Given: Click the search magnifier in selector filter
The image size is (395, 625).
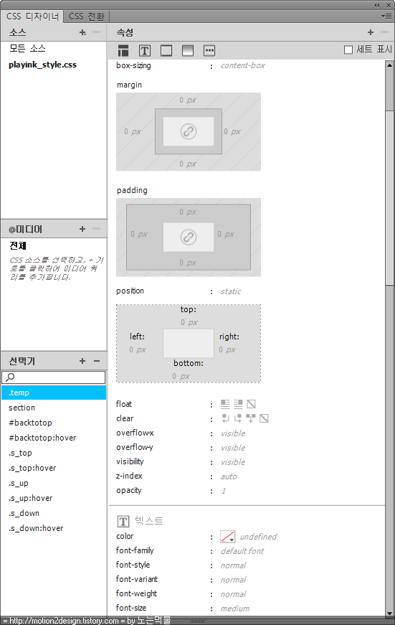Looking at the screenshot, I should tap(10, 377).
